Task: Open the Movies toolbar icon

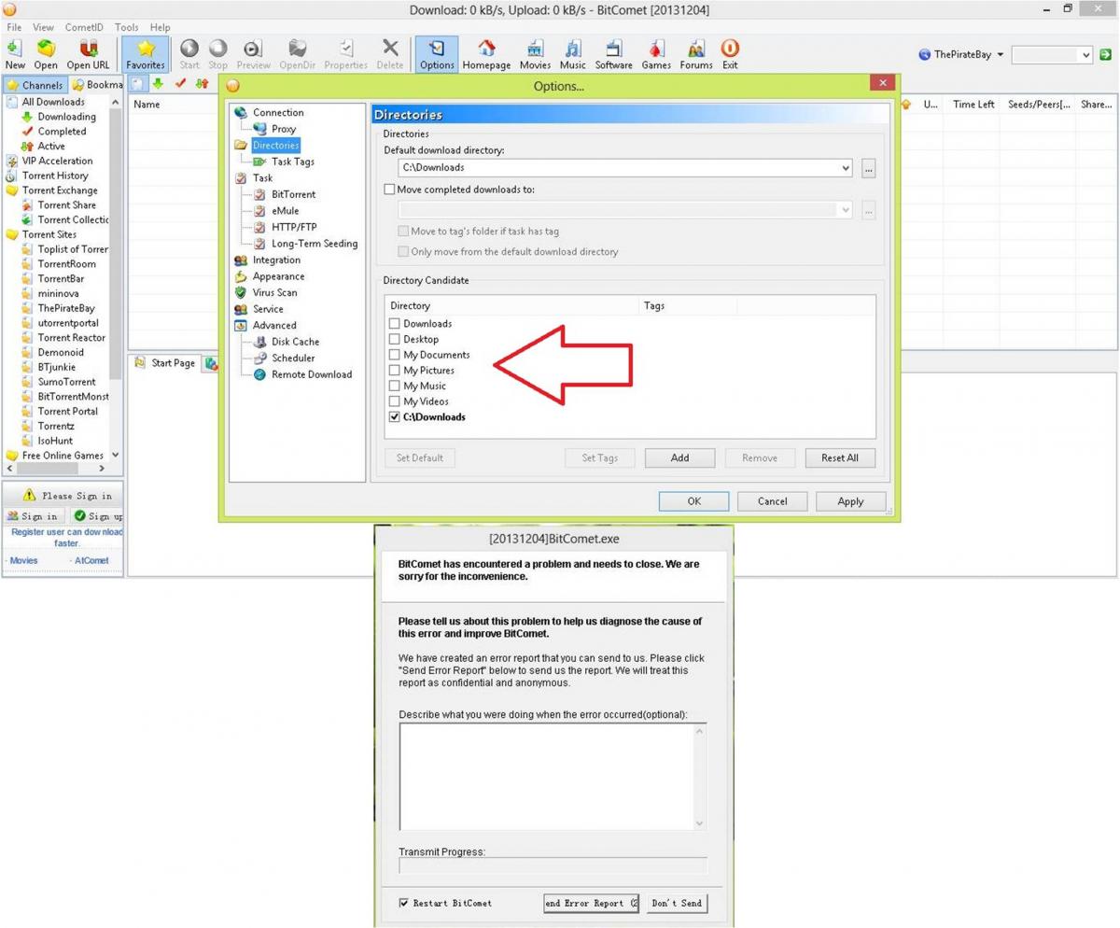Action: click(x=535, y=54)
